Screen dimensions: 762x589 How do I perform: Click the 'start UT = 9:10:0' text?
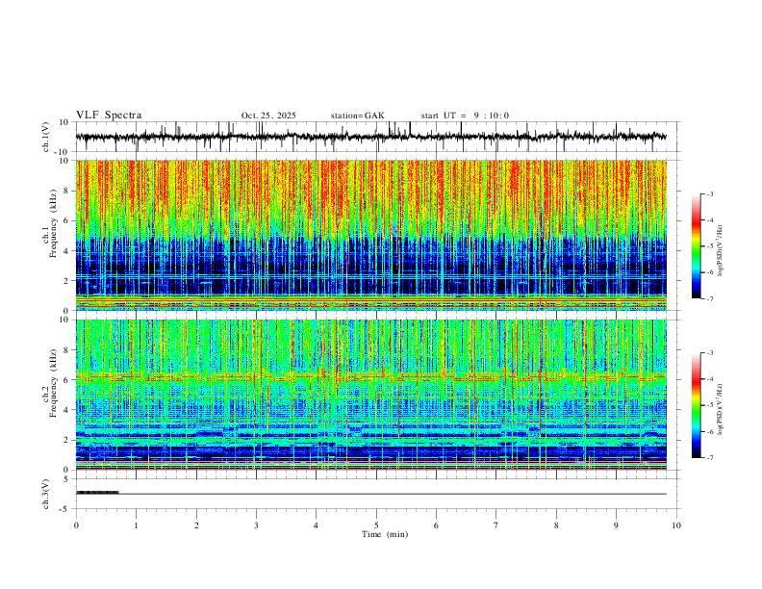[465, 115]
